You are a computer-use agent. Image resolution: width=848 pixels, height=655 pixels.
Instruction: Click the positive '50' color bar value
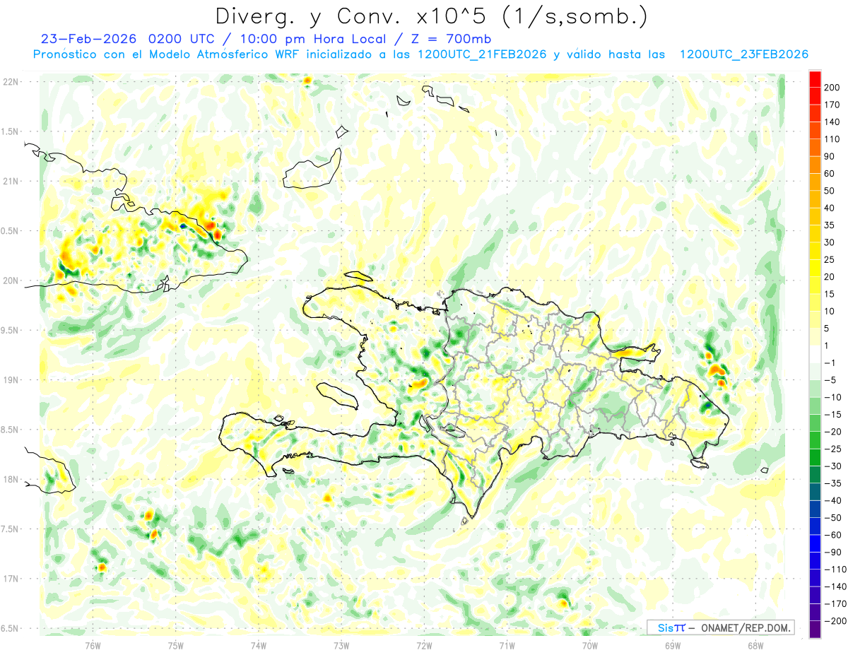830,191
